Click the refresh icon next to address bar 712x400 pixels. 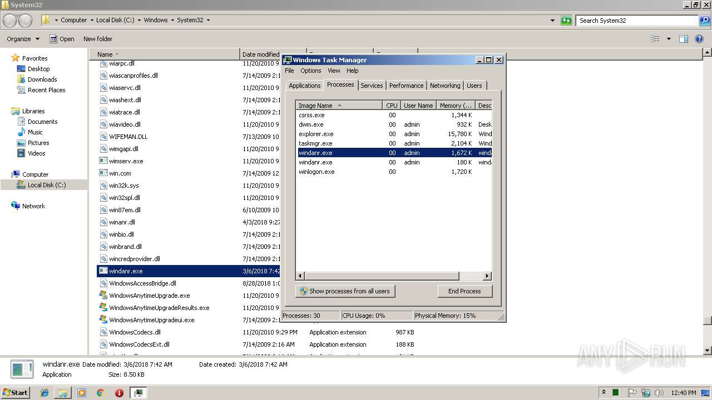(x=566, y=21)
